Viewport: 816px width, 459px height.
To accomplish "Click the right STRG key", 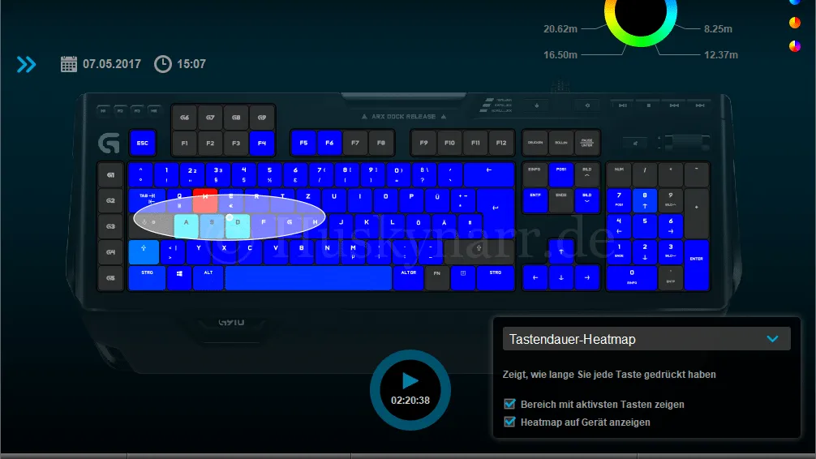I will [496, 278].
